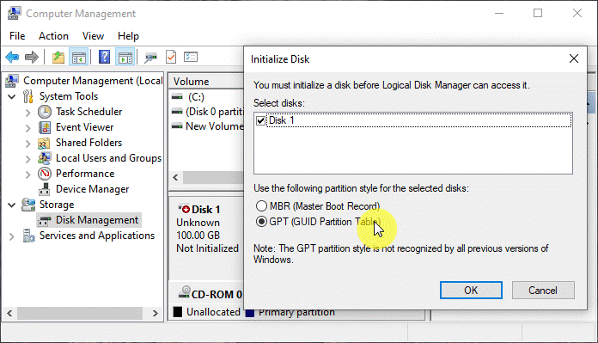
Task: Click the Disk Management drive icon
Action: (x=45, y=221)
